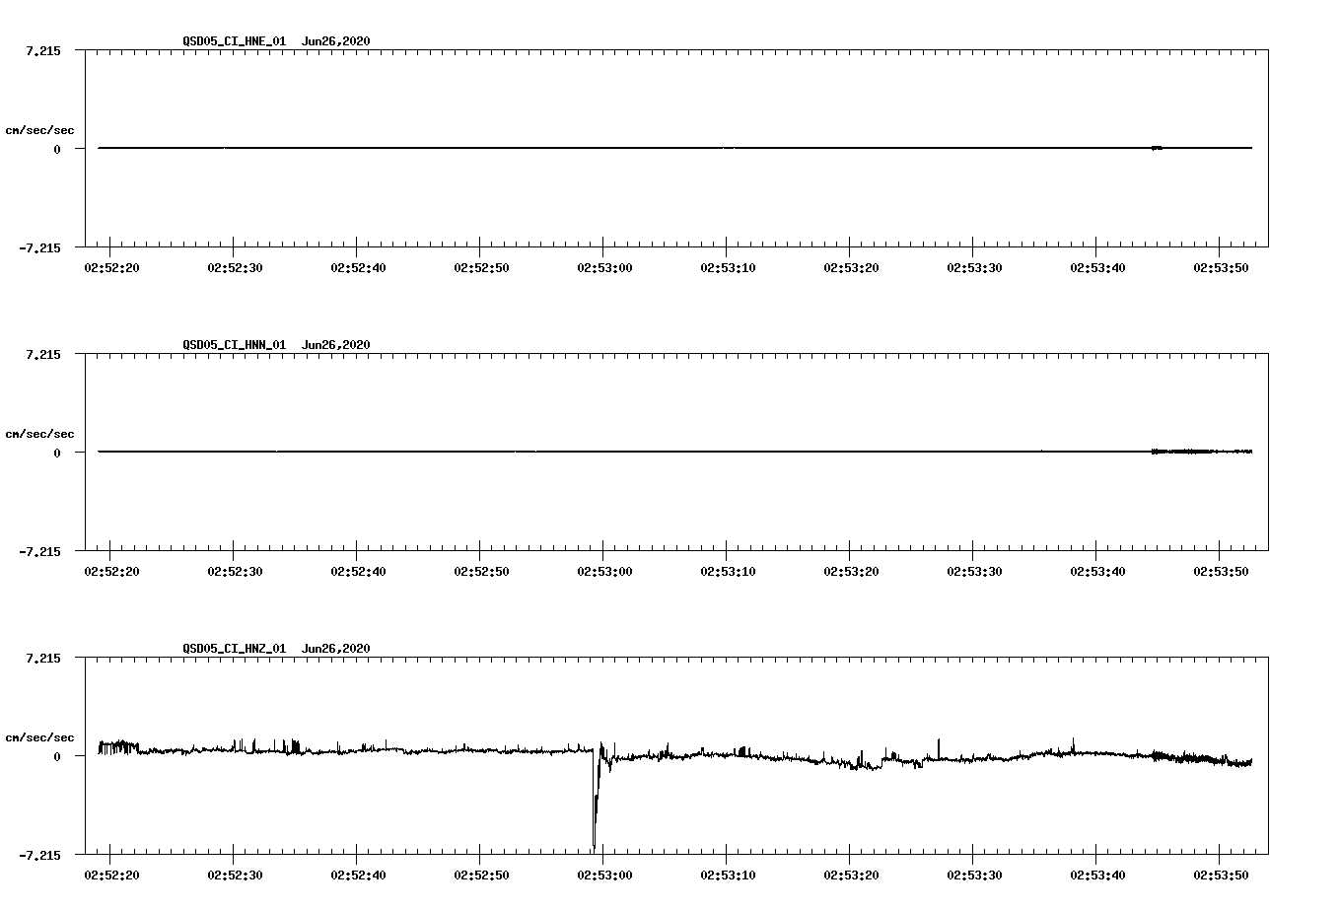Pick 02:53:20 time label on HNZ axis
The height and width of the screenshot is (911, 1339).
(x=851, y=876)
